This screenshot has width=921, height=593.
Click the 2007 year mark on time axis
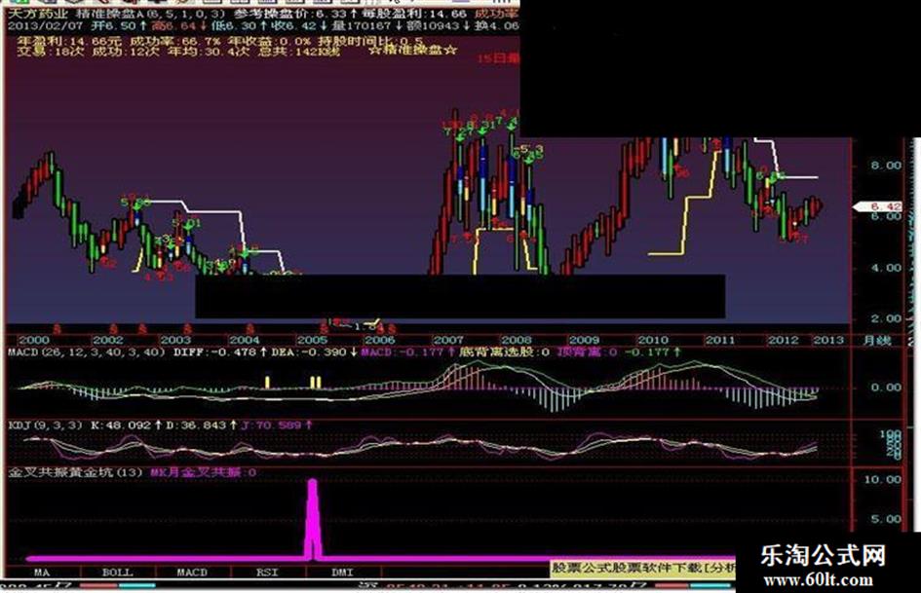(448, 340)
